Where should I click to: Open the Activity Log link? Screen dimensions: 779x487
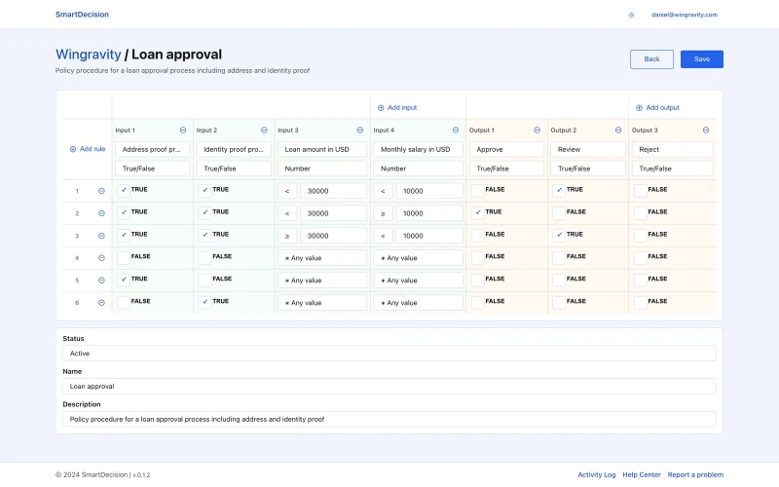[596, 474]
